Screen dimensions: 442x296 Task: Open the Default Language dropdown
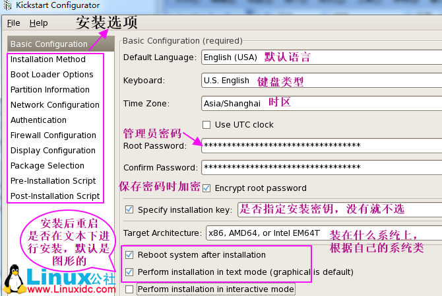click(322, 57)
